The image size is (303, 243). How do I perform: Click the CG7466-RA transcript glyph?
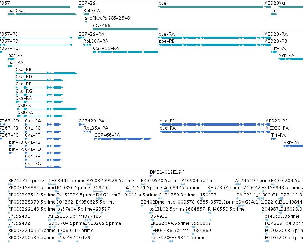tap(126, 52)
